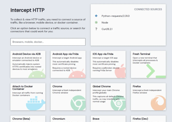Click the Chrome logo on the Chrome card
The width and height of the screenshot is (172, 122).
(x=78, y=103)
